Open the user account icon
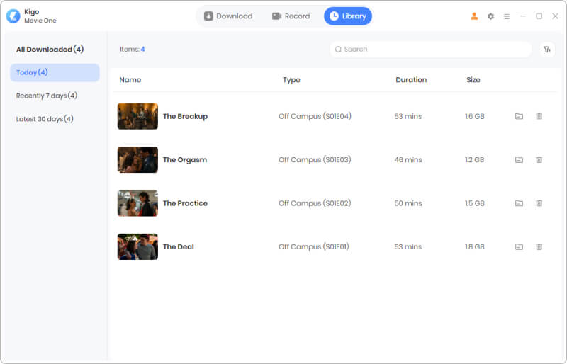Image resolution: width=567 pixels, height=364 pixels. click(x=474, y=16)
